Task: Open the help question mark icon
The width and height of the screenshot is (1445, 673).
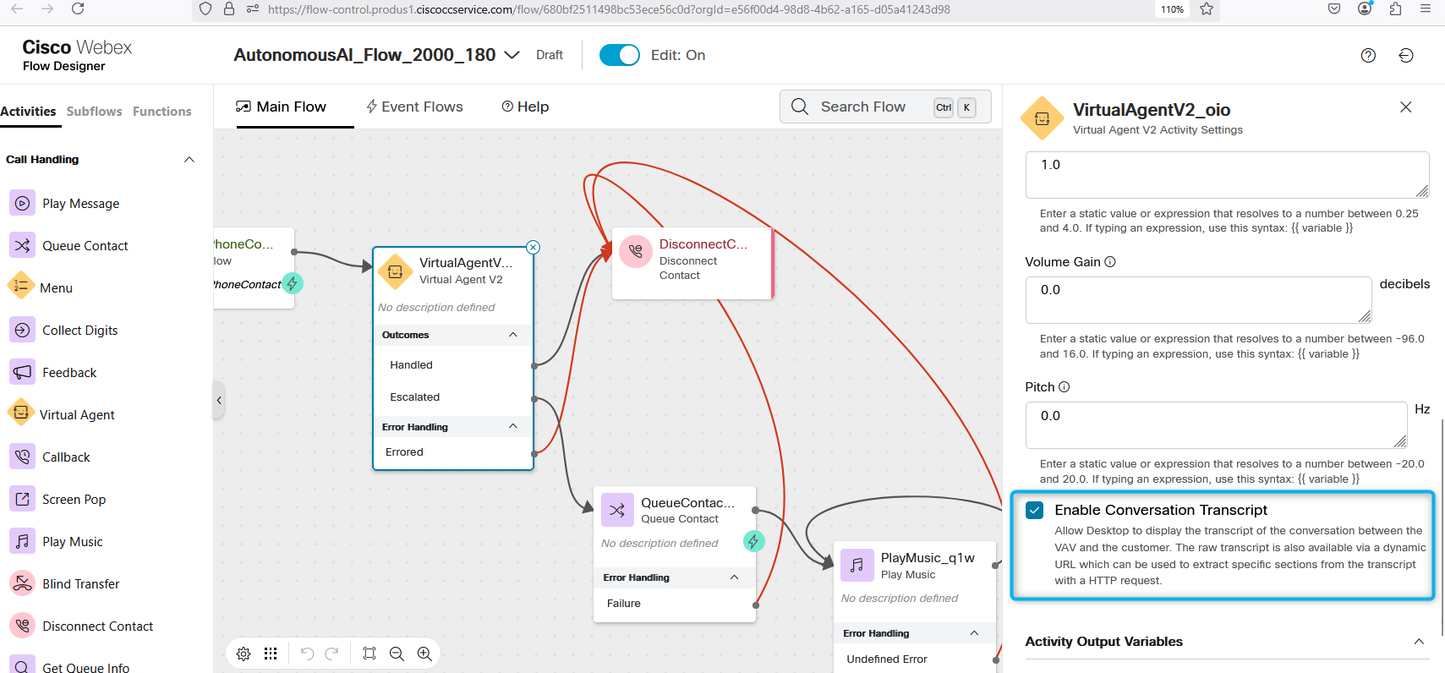Action: tap(1368, 55)
